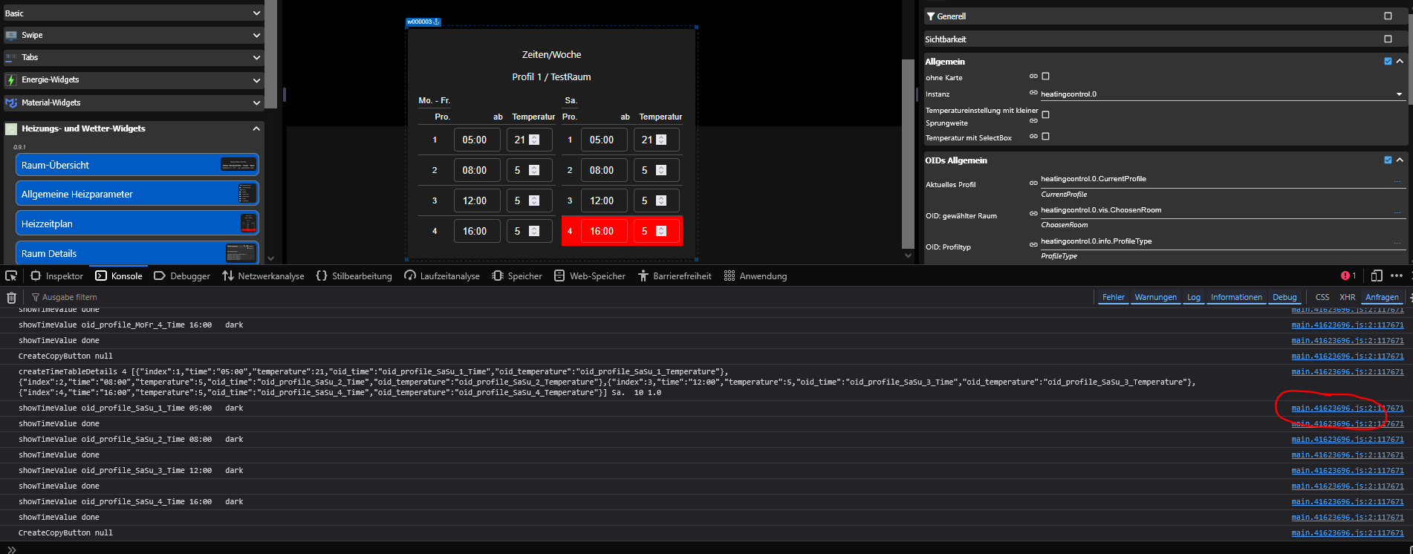
Task: Toggle the Anfragen console filter
Action: click(x=1382, y=297)
